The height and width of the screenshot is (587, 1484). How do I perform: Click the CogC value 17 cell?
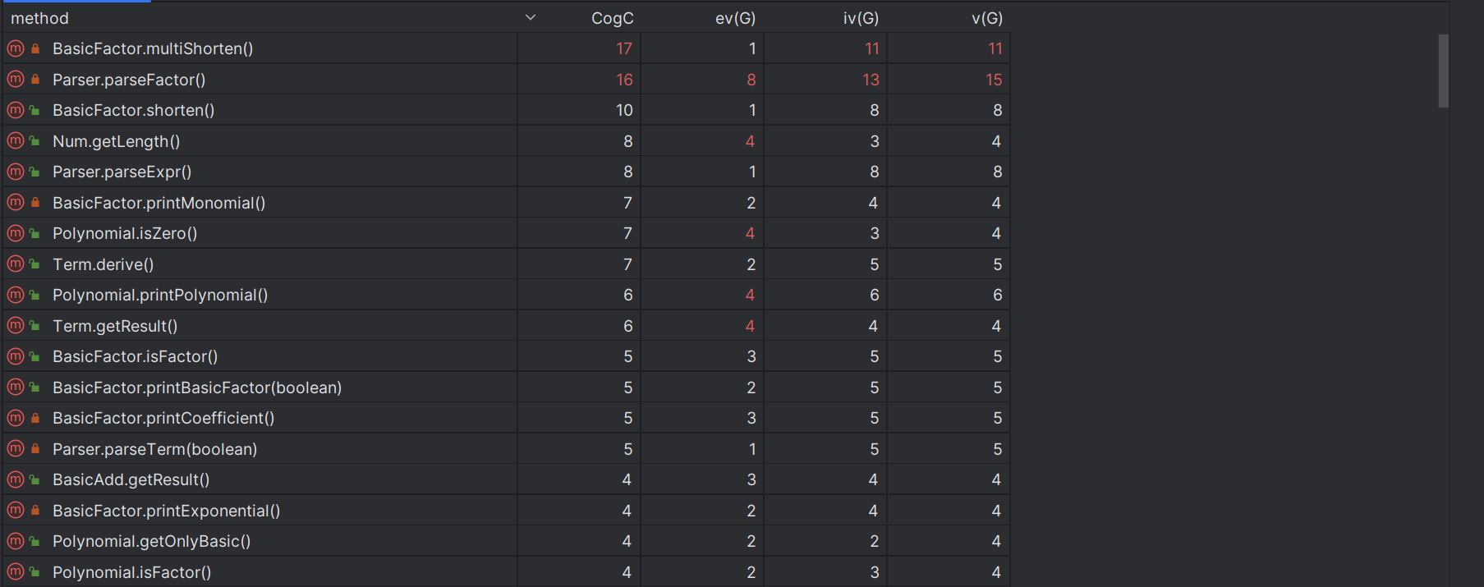tap(580, 48)
